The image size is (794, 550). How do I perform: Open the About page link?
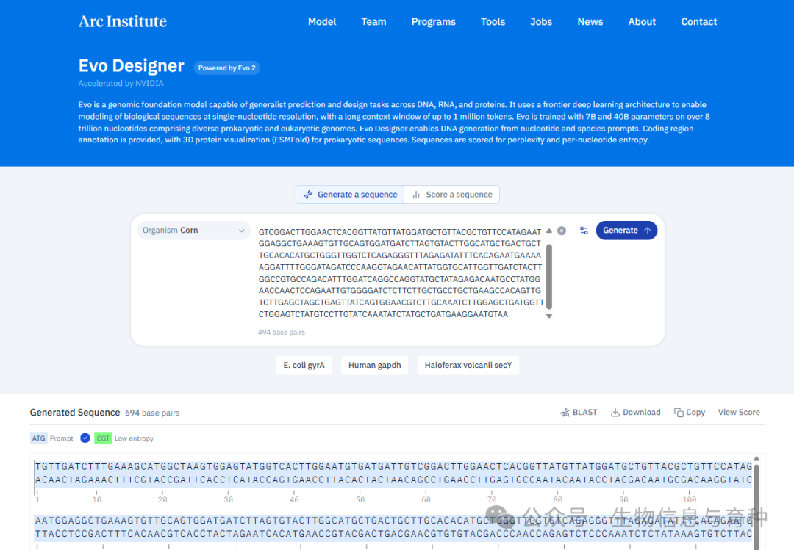click(x=642, y=22)
